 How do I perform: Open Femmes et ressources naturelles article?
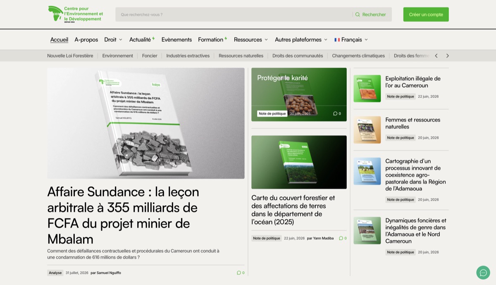click(413, 123)
